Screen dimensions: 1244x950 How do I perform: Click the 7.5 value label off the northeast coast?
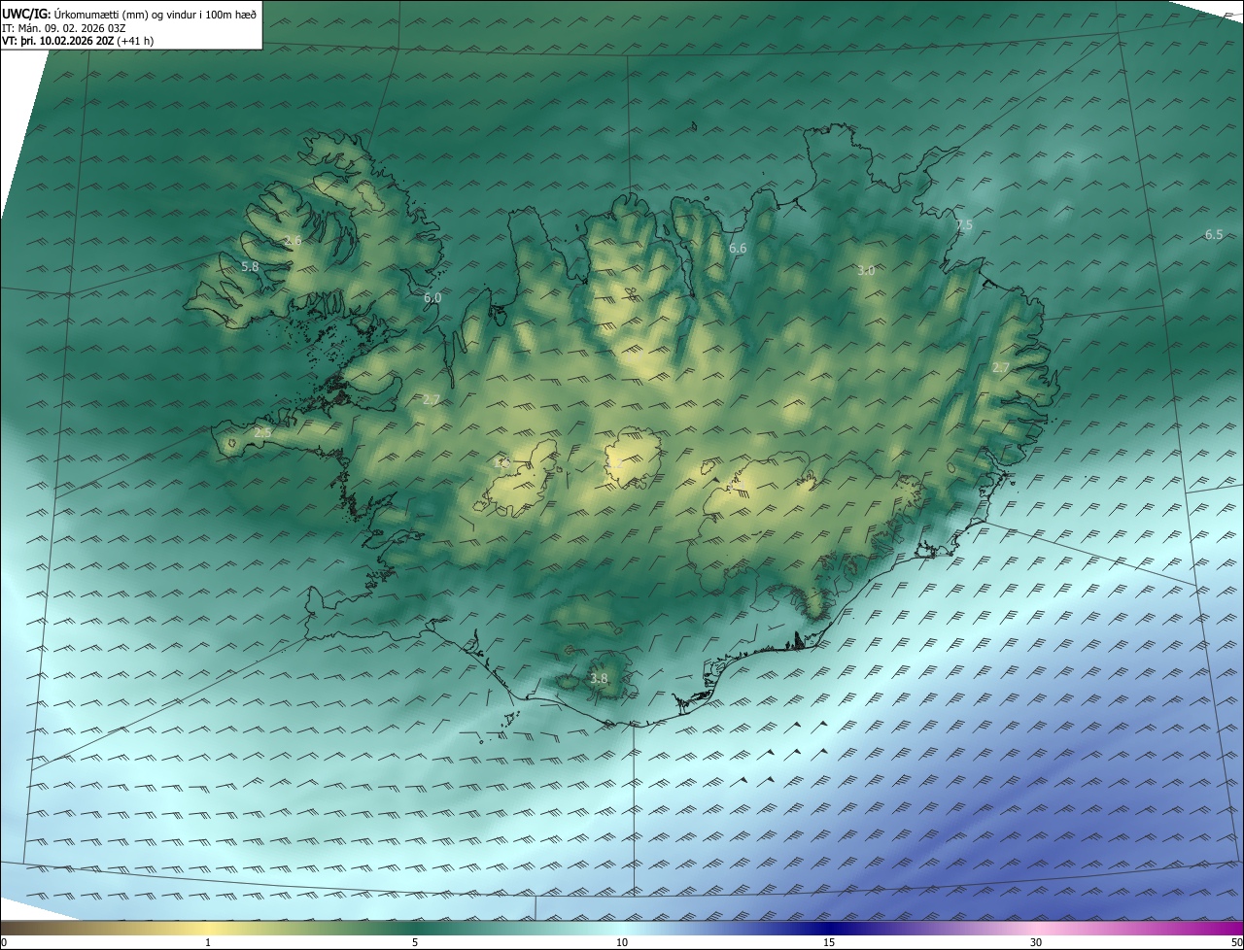pyautogui.click(x=963, y=225)
